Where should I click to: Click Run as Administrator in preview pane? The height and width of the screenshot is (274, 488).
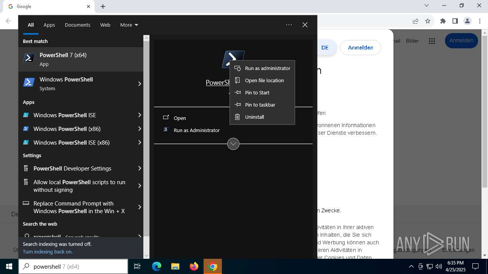coord(197,130)
